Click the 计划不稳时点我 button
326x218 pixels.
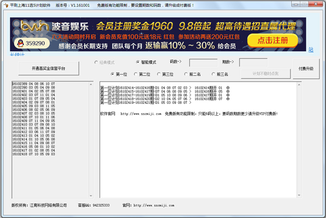pyautogui.click(x=266, y=73)
